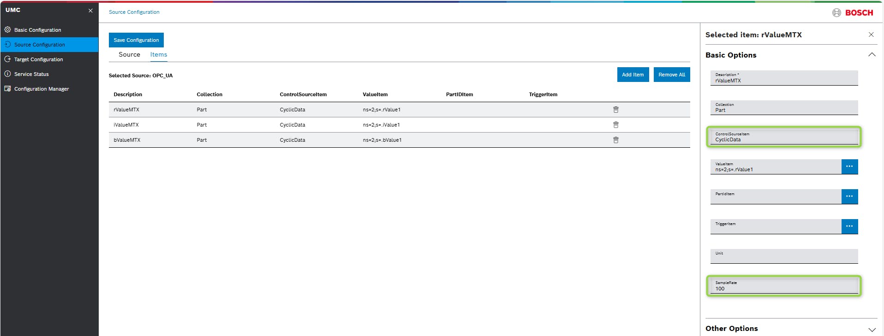
Task: Click the Bosch logo
Action: (x=853, y=13)
